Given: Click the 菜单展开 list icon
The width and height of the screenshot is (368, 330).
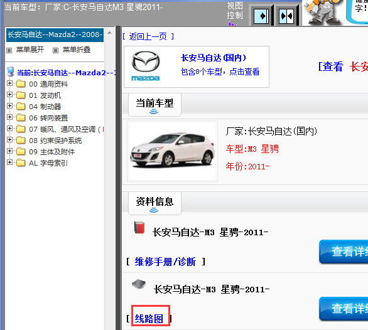Looking at the screenshot, I should click(9, 50).
